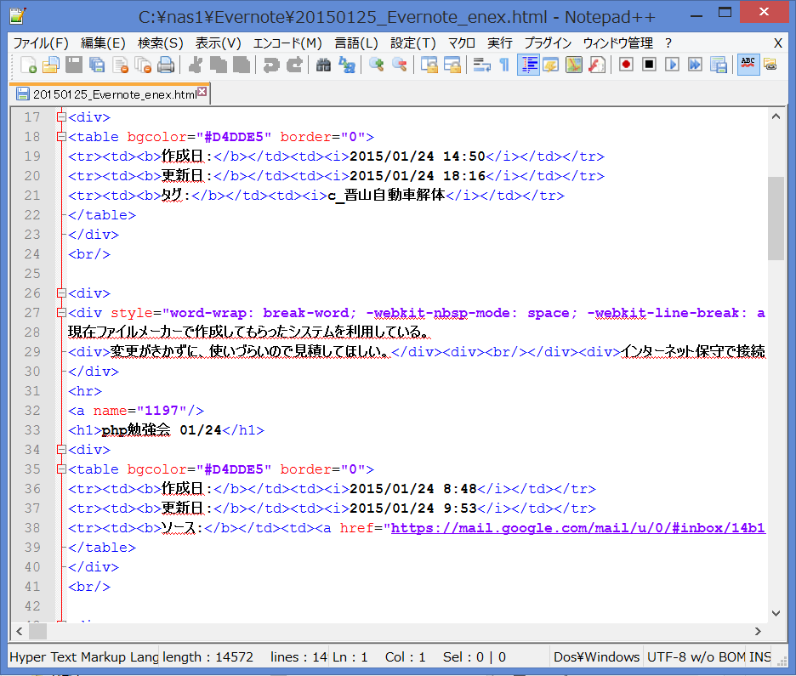This screenshot has width=796, height=676.
Task: Open the エンコード(M) menu
Action: tap(287, 43)
